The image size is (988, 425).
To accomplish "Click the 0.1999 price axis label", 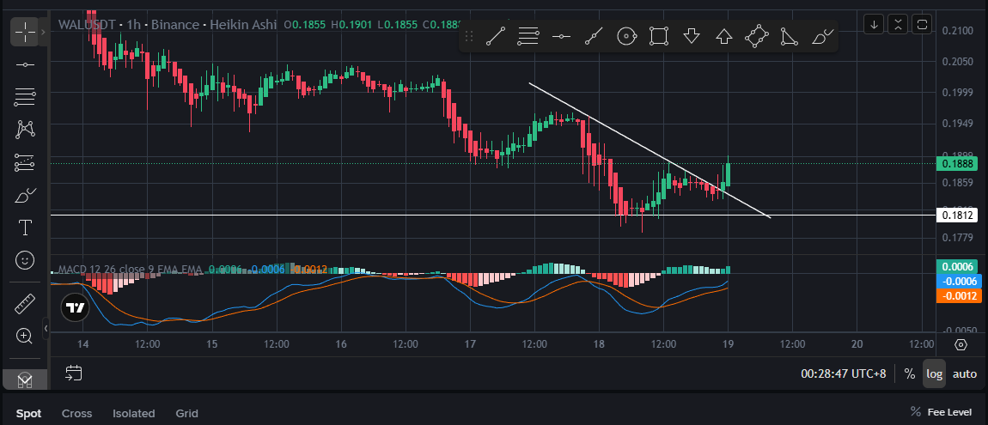I will [x=956, y=93].
